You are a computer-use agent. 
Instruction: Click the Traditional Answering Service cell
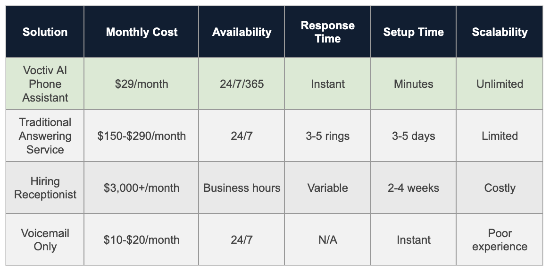tap(45, 136)
